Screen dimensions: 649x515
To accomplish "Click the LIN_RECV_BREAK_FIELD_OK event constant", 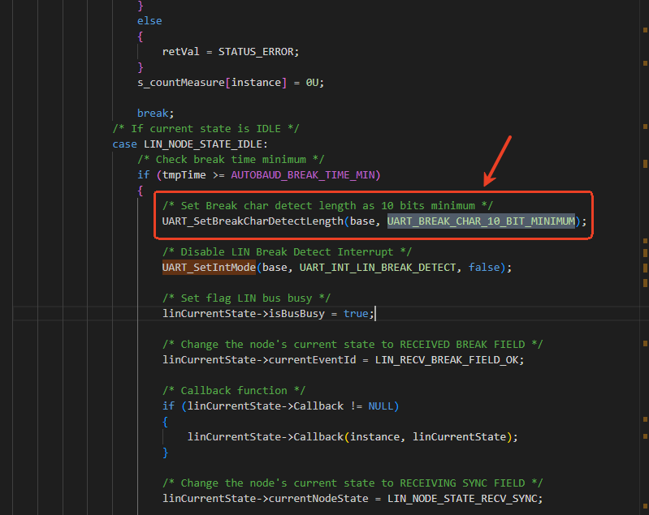I will [x=449, y=359].
